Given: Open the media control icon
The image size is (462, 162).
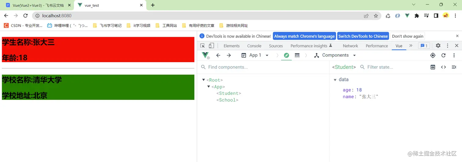Looking at the screenshot, I should pyautogui.click(x=427, y=16).
